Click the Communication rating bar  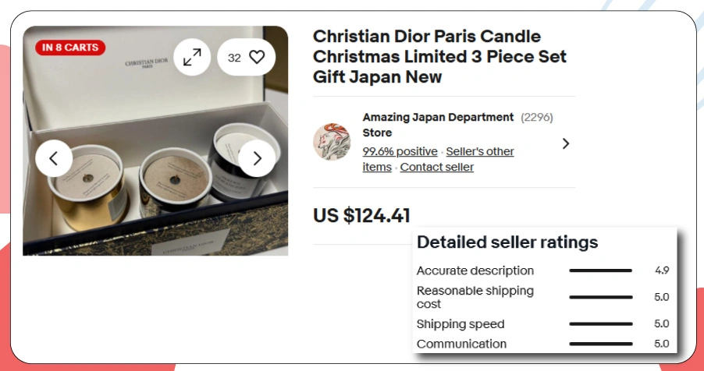point(600,344)
